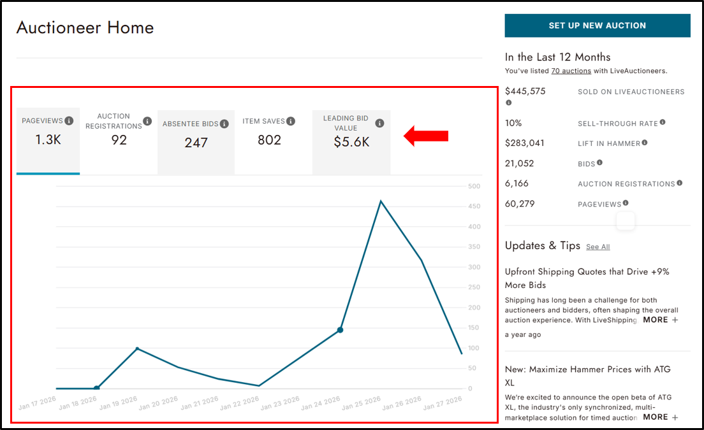Click info icon beside Leading Bid Value
This screenshot has width=704, height=430.
[379, 123]
